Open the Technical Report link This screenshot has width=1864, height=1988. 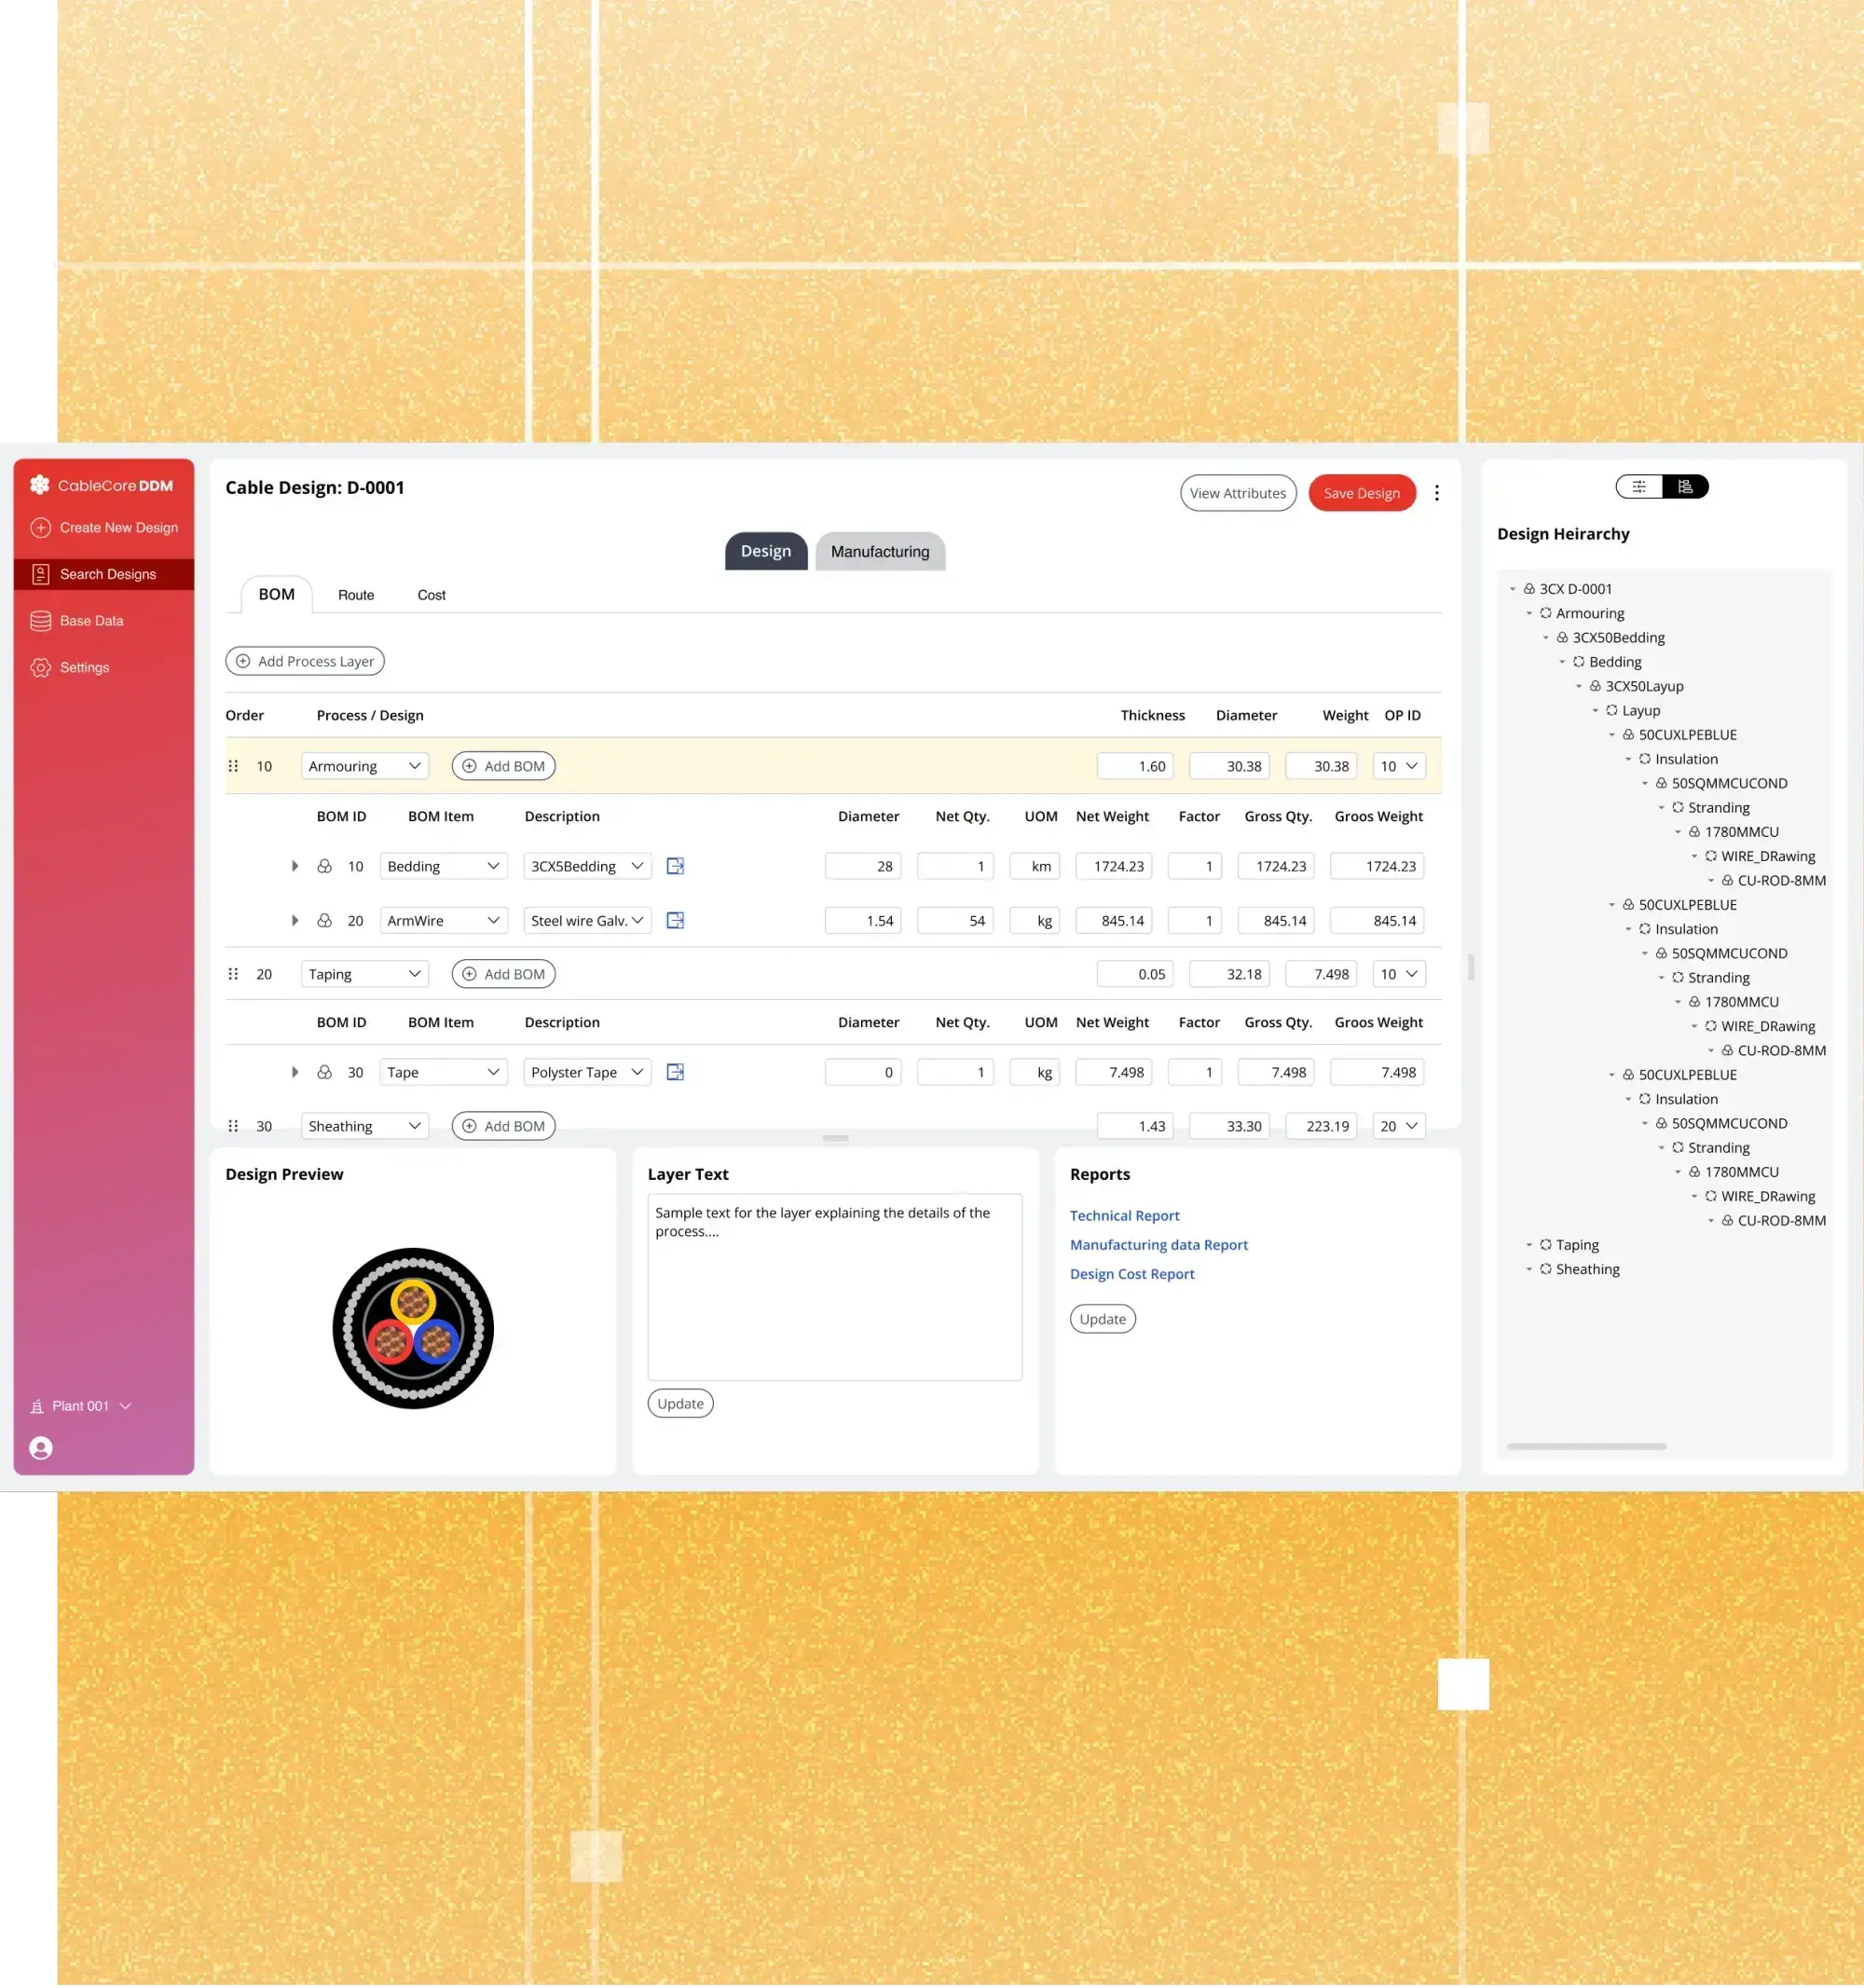1124,1215
